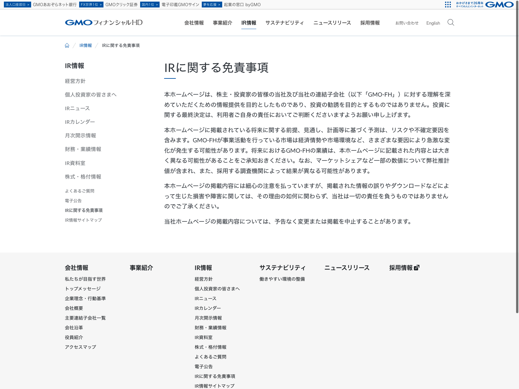Click the GMO logo in top-right corner

(x=500, y=5)
